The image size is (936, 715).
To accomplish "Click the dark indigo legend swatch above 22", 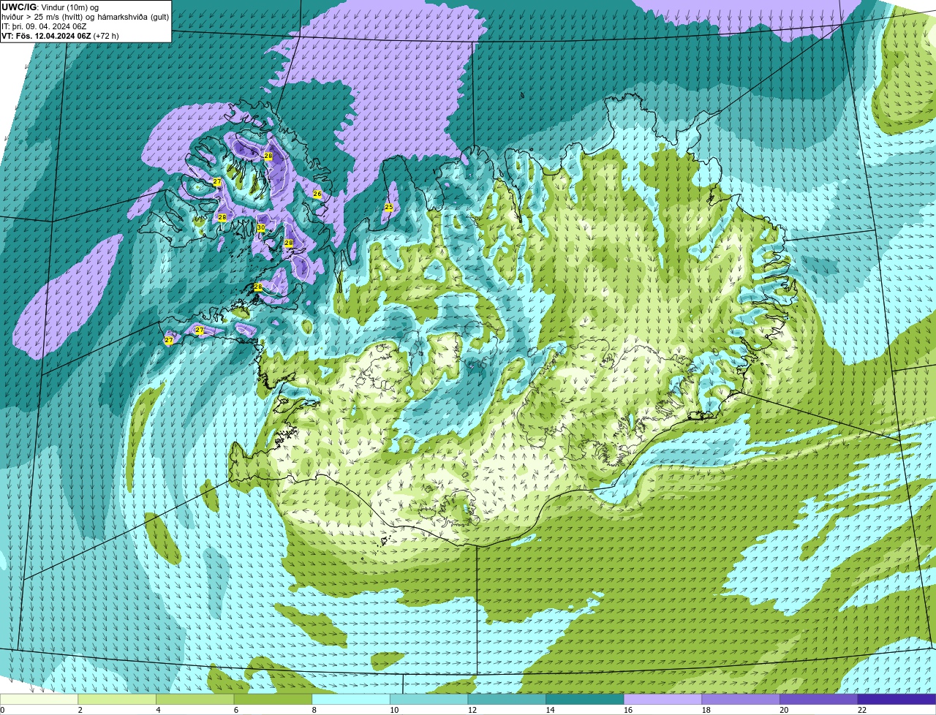I will pos(897,699).
